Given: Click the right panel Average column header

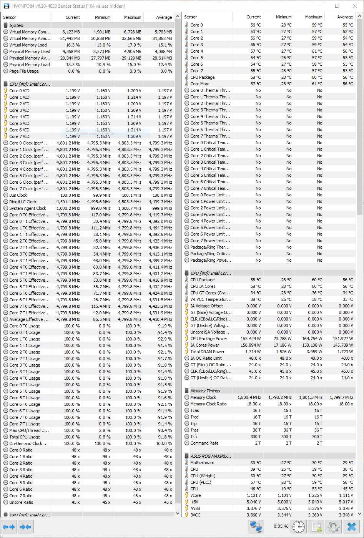Looking at the screenshot, I should coord(340,17).
